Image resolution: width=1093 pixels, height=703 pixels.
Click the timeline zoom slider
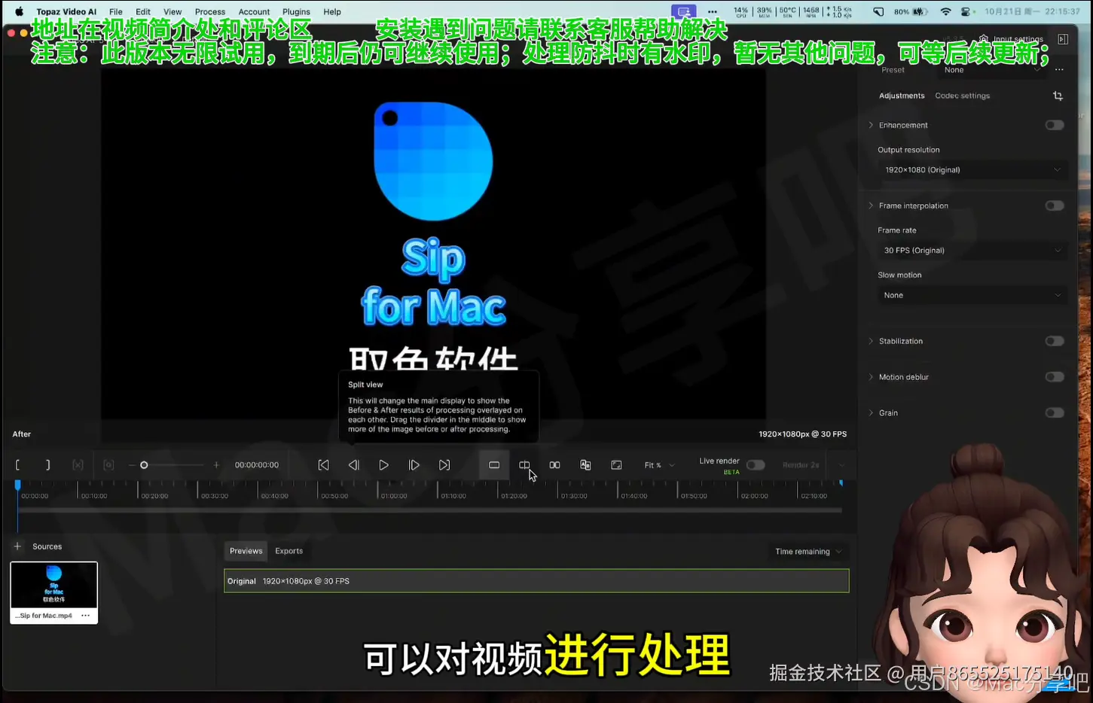point(144,464)
